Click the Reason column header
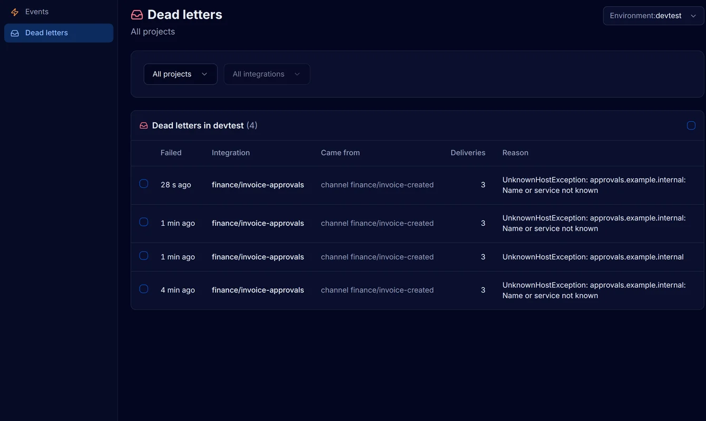The height and width of the screenshot is (421, 706). [x=515, y=153]
